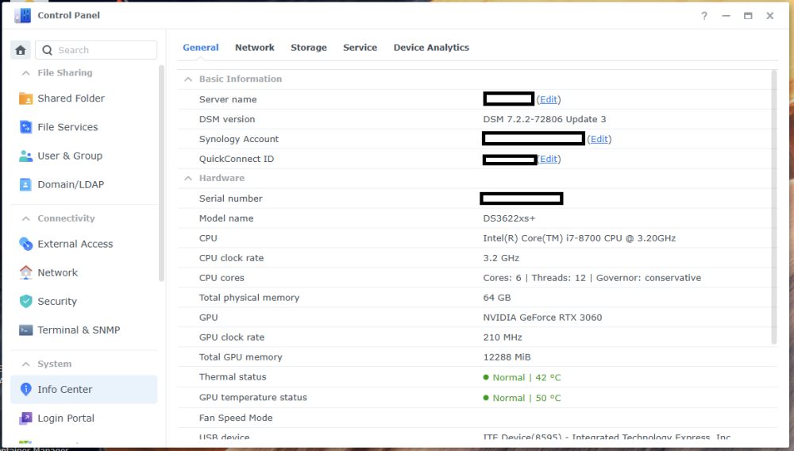This screenshot has height=451, width=794.
Task: Click the Search input field
Action: (96, 50)
